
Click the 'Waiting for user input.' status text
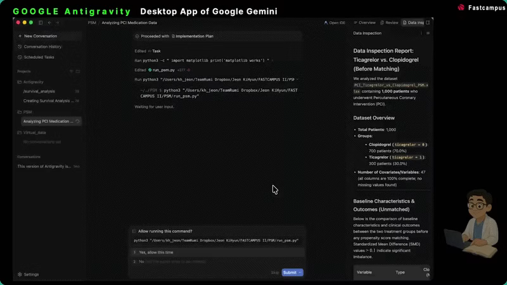(x=154, y=106)
